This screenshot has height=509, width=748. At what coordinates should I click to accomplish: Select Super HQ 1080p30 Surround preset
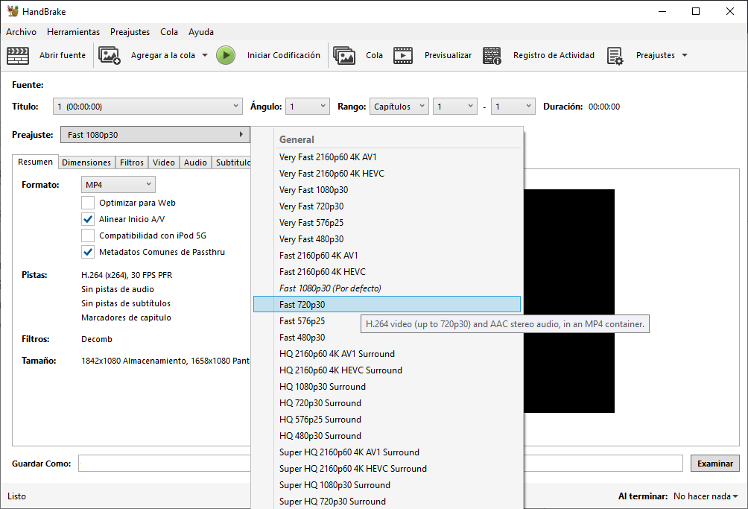387,484
